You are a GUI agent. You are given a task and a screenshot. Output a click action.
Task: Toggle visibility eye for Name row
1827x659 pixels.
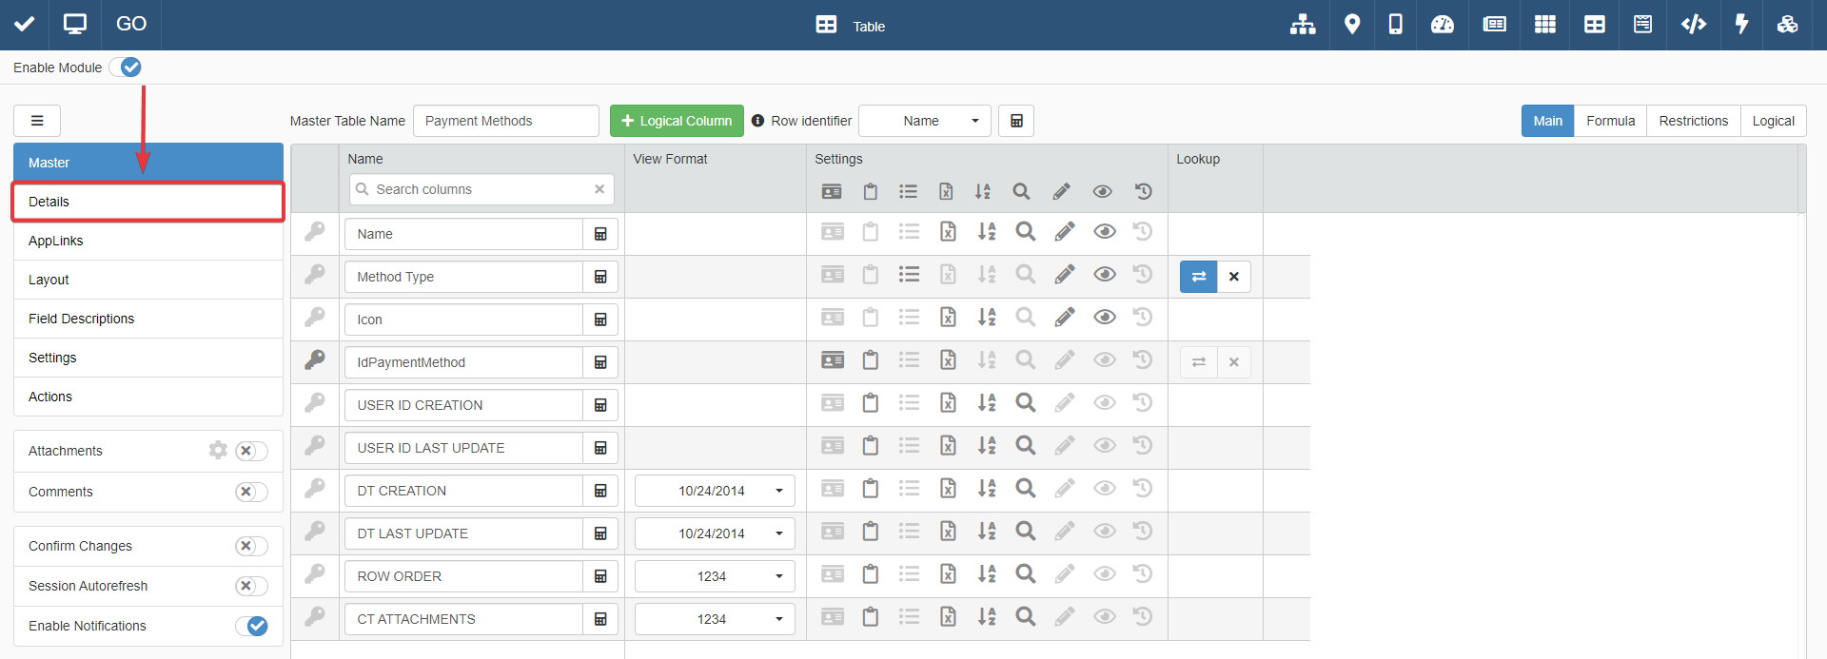click(x=1104, y=232)
